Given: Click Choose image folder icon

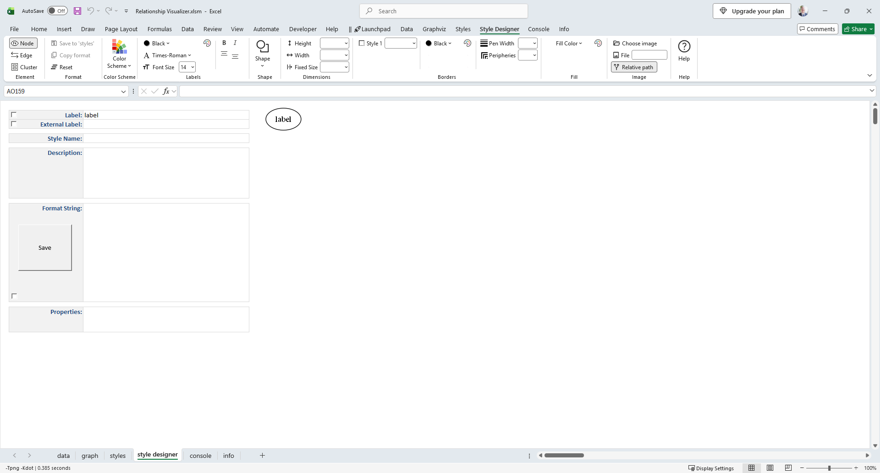Looking at the screenshot, I should tap(616, 43).
